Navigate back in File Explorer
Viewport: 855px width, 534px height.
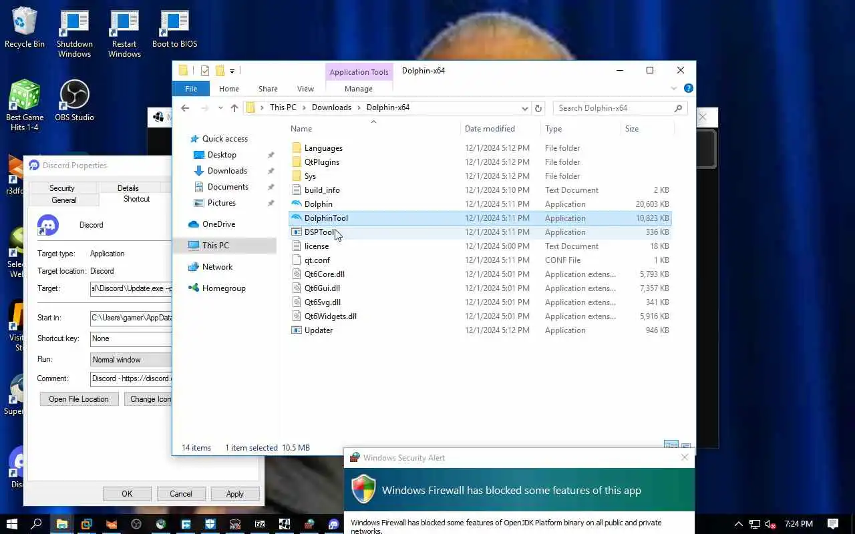(x=185, y=108)
